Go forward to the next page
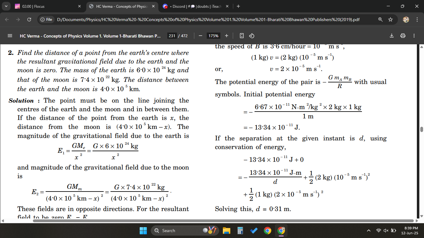 (18, 20)
